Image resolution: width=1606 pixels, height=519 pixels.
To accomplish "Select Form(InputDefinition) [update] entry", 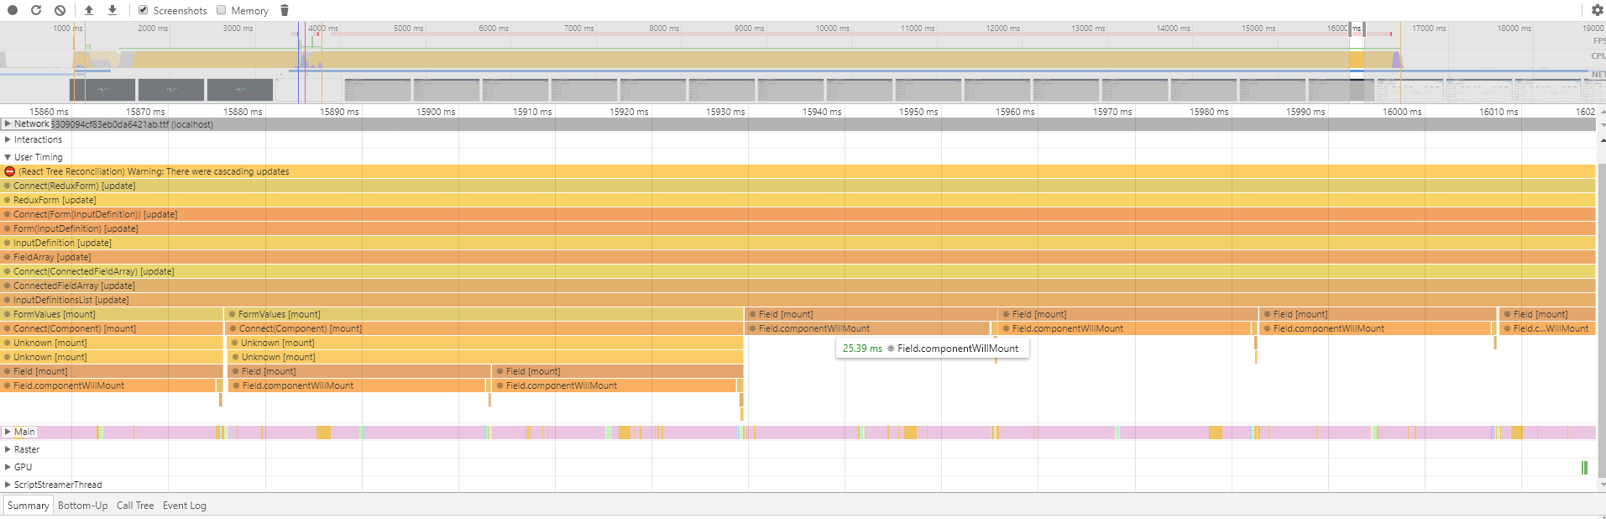I will tap(798, 228).
